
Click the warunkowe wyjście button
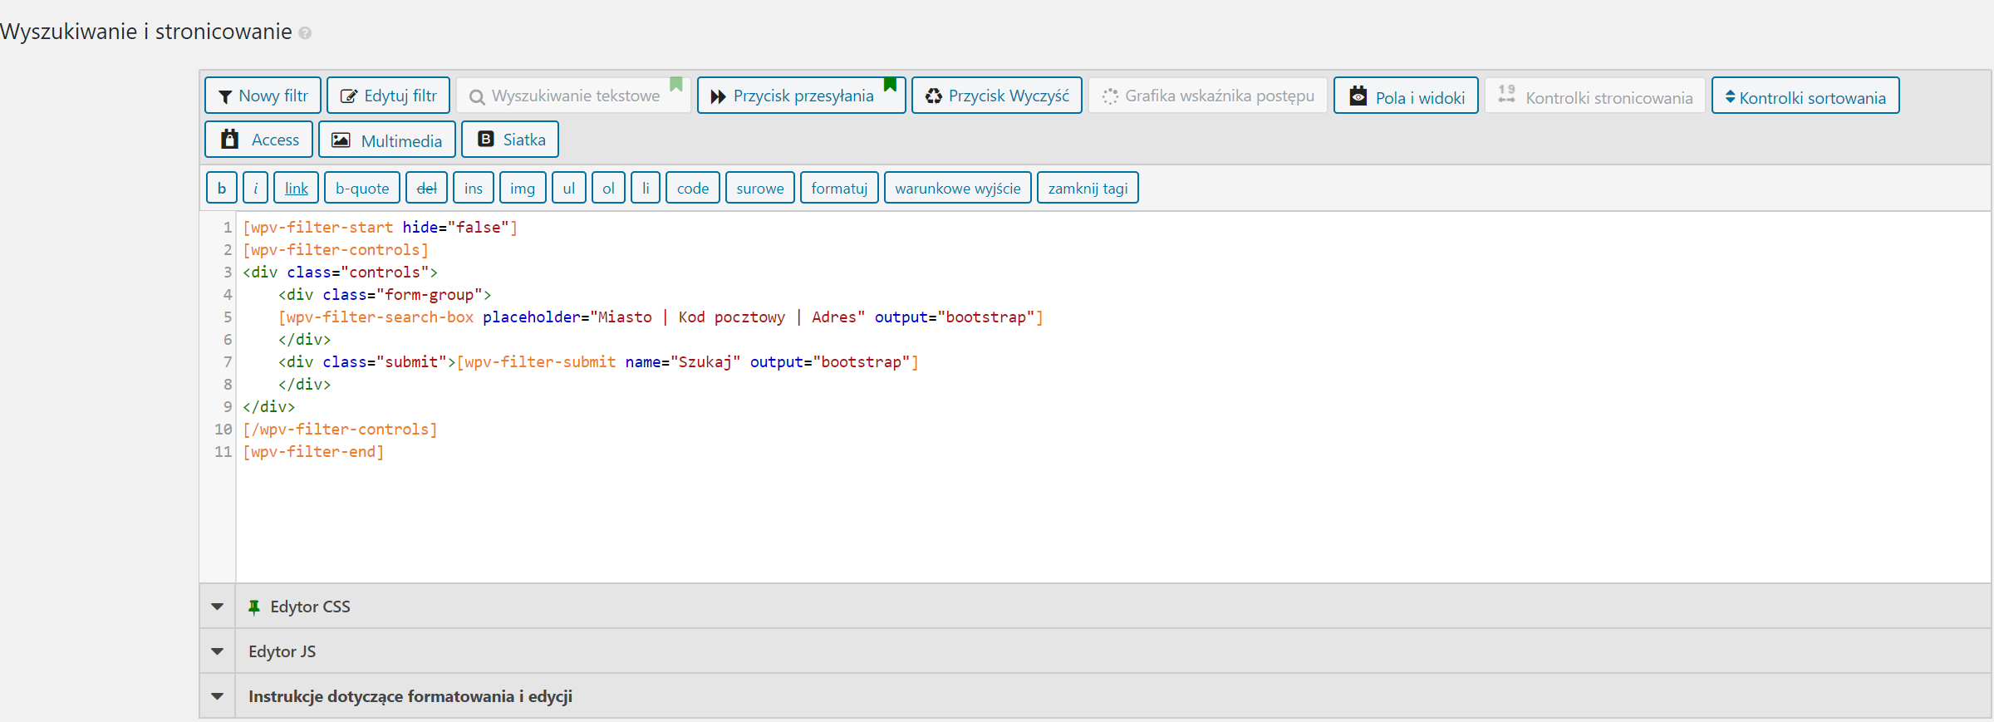[x=958, y=188]
